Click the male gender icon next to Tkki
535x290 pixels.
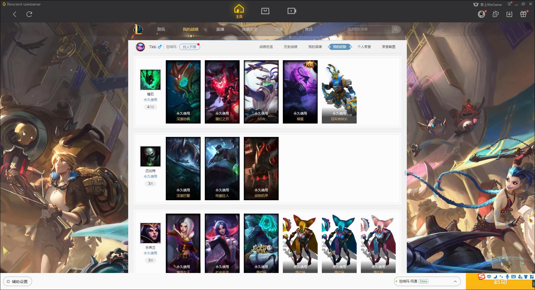(x=160, y=47)
